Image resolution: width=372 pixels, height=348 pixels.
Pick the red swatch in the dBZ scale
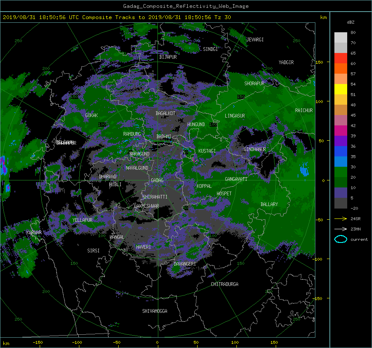(341, 58)
